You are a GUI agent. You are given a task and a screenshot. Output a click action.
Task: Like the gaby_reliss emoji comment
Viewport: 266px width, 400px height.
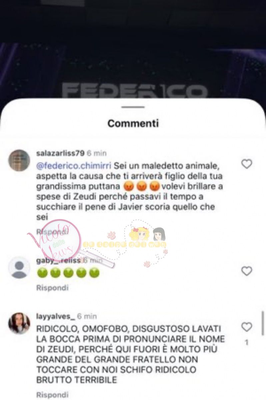pyautogui.click(x=246, y=271)
